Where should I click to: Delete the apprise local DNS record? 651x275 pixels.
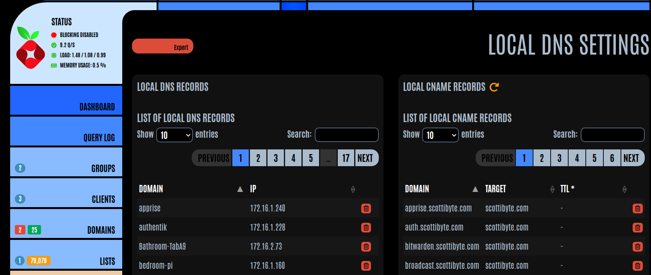pos(366,208)
